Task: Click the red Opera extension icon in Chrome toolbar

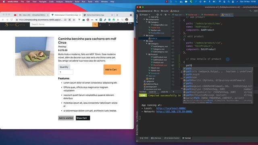Action: pos(88,20)
